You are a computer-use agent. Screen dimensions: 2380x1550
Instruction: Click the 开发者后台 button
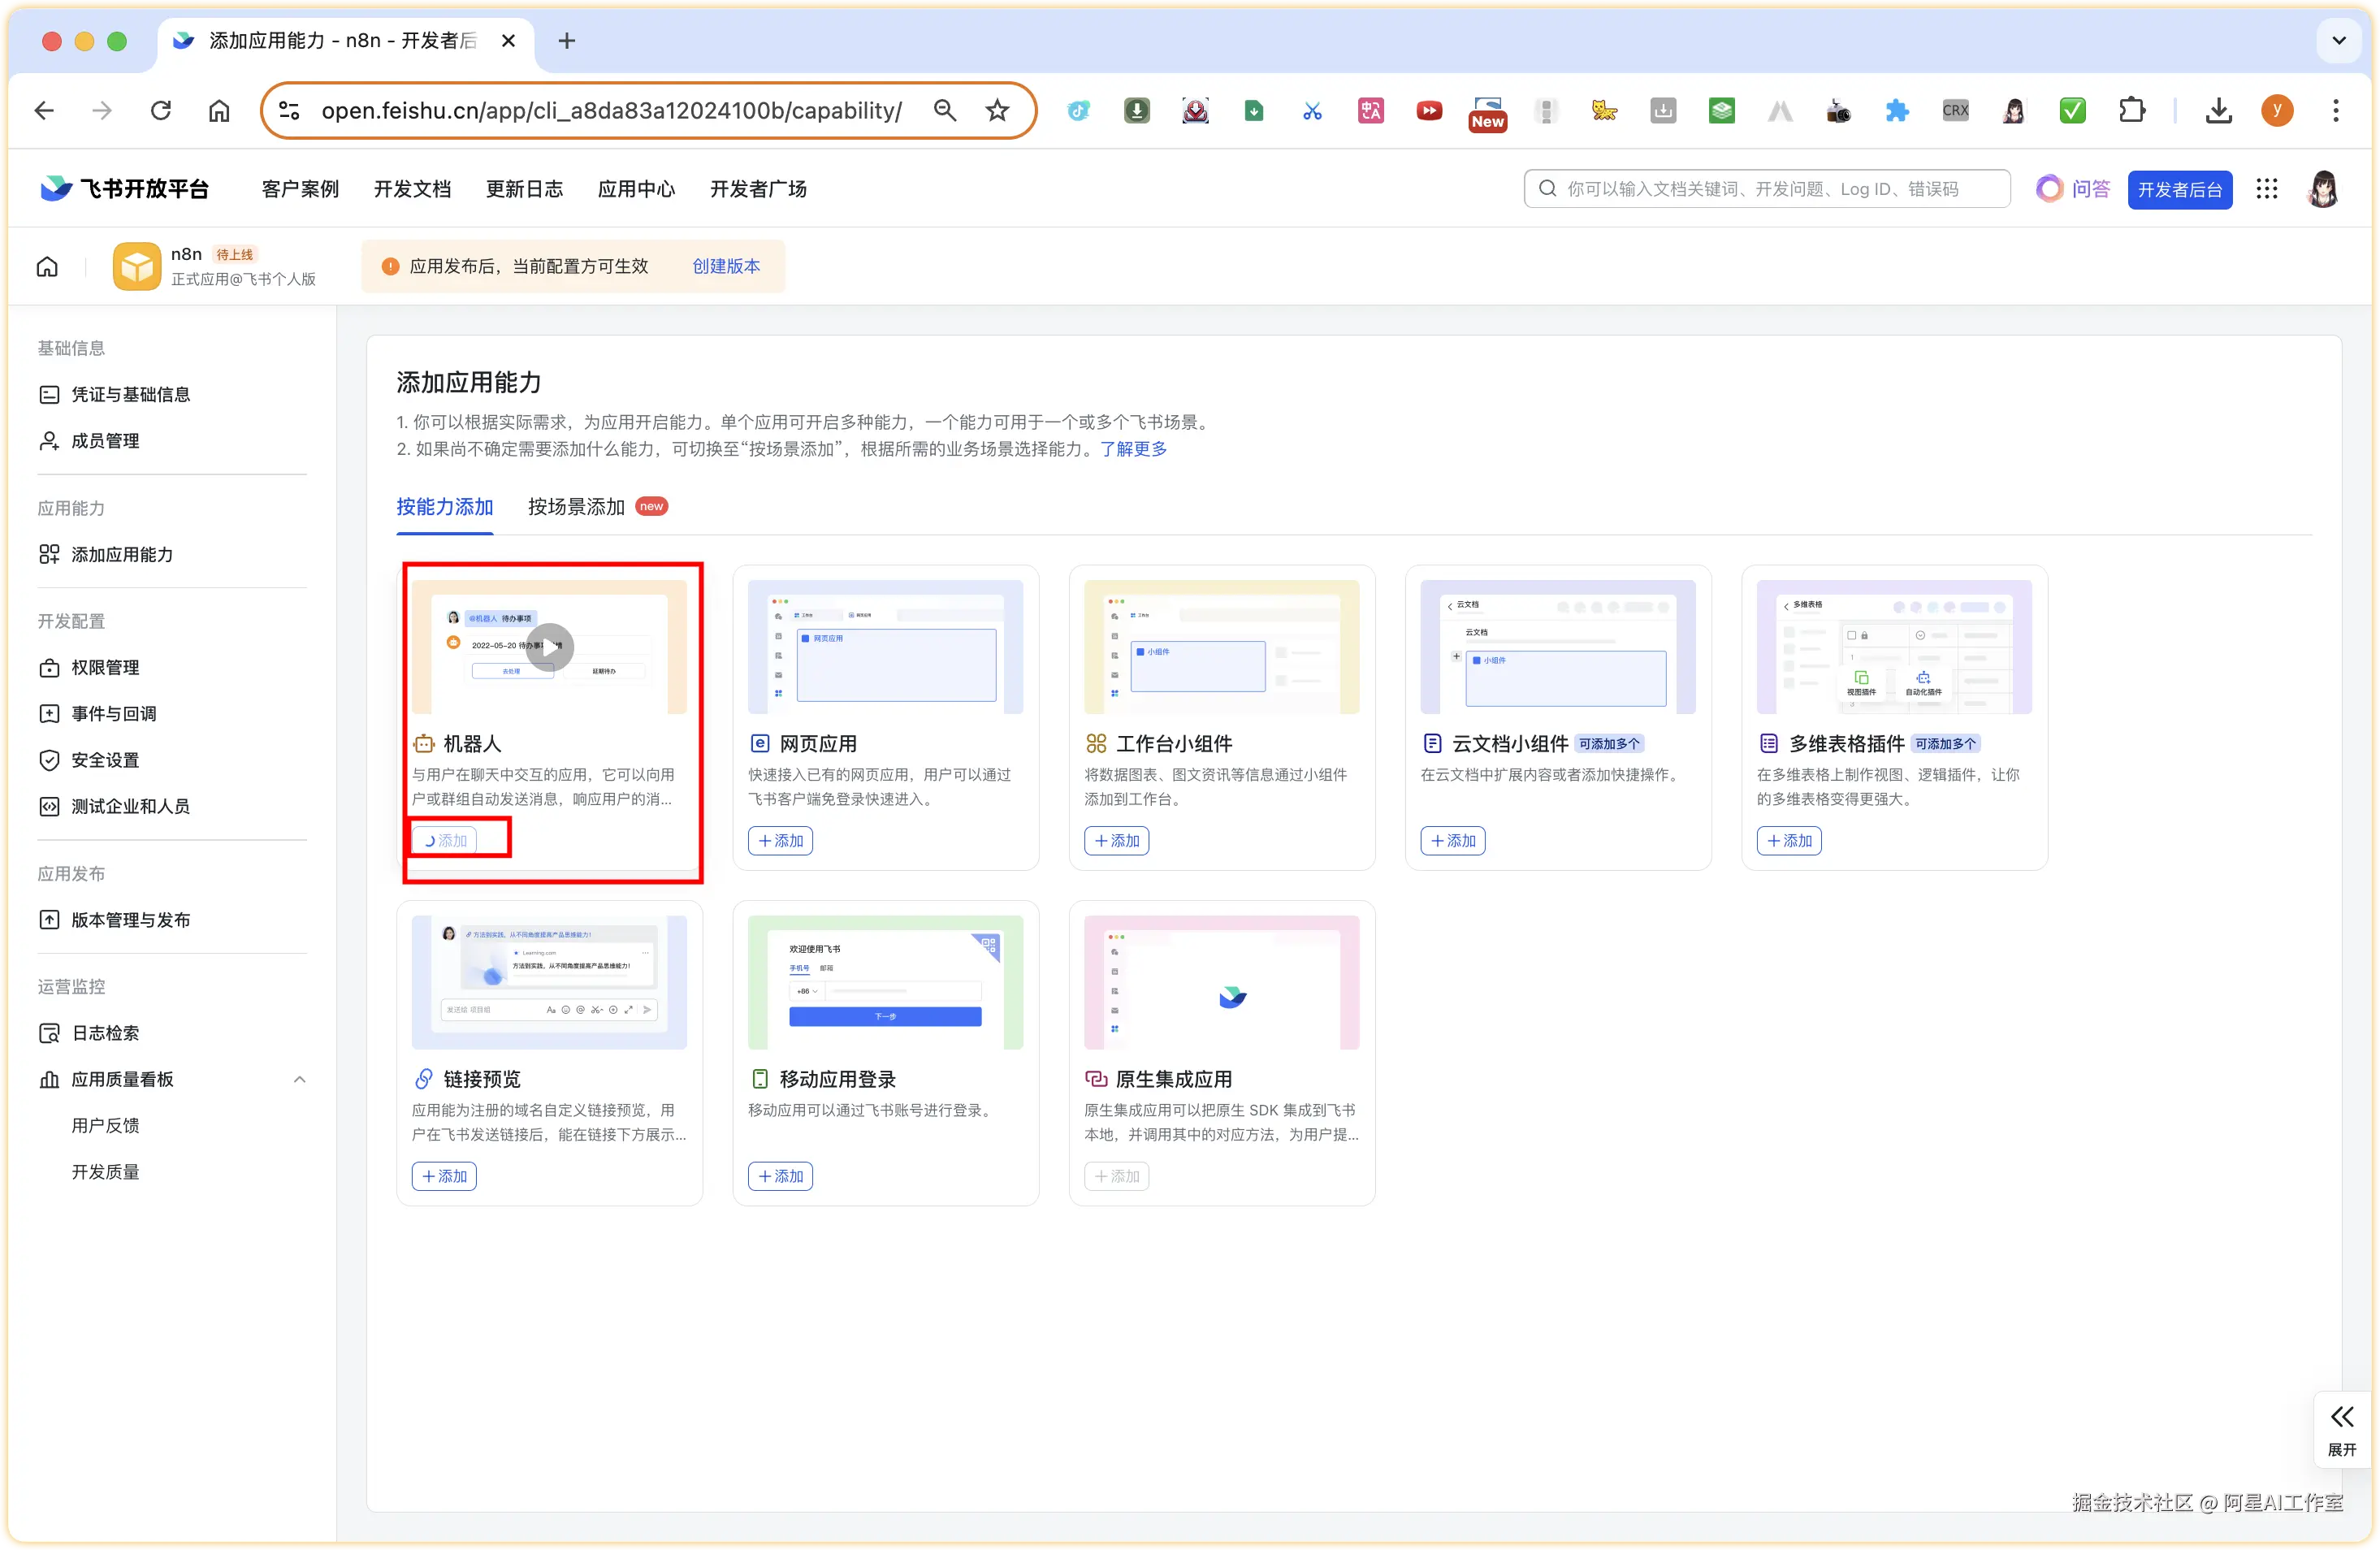pyautogui.click(x=2179, y=190)
